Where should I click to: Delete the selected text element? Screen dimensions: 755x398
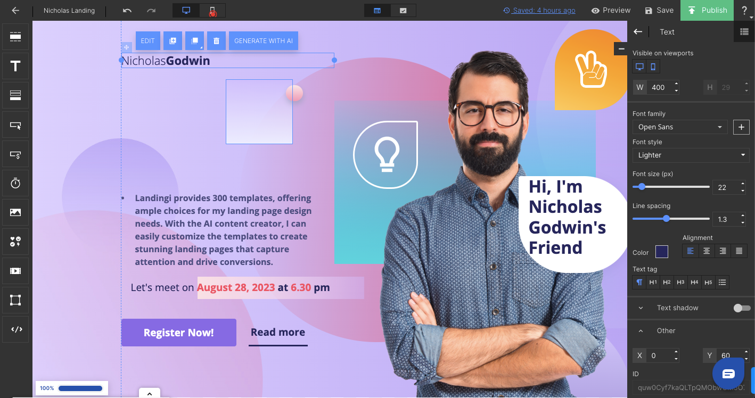coord(216,41)
